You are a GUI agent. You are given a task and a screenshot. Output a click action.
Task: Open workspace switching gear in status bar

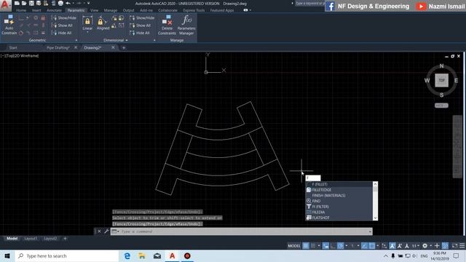(425, 246)
